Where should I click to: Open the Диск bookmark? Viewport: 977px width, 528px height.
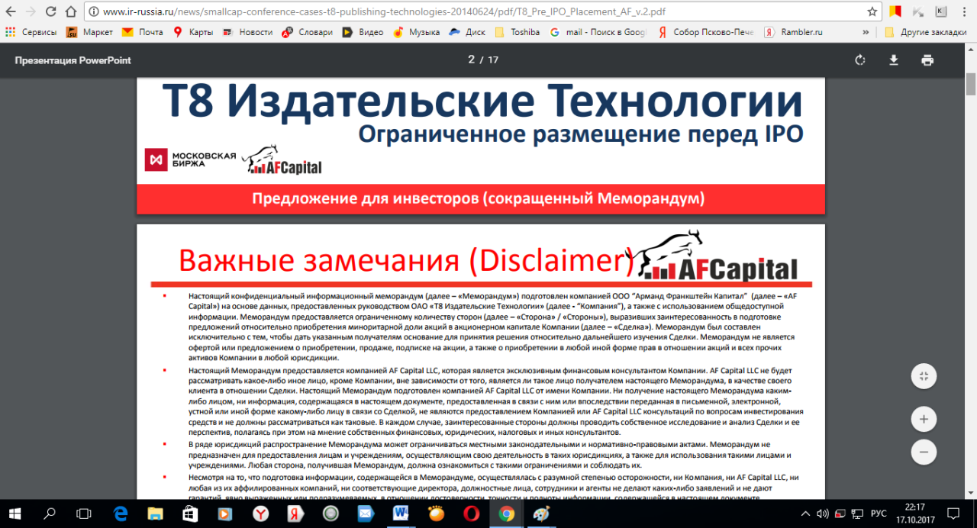pyautogui.click(x=467, y=32)
